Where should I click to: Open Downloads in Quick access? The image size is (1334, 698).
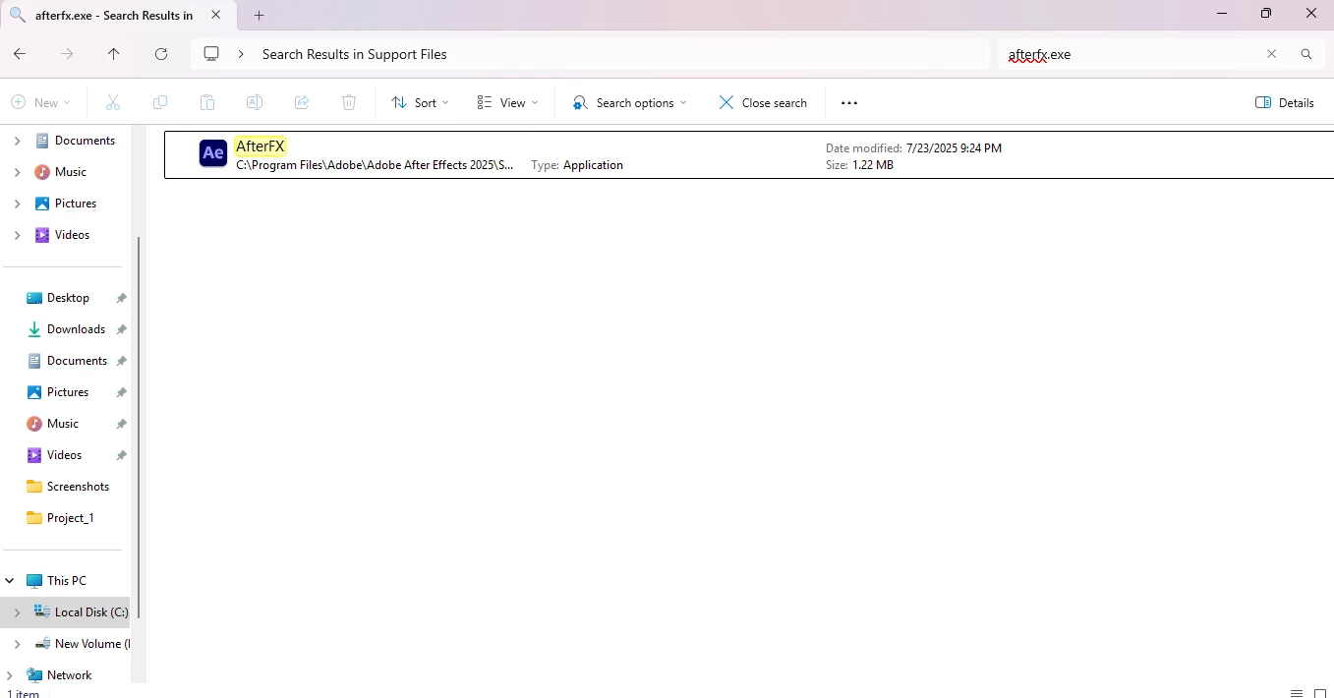coord(76,329)
